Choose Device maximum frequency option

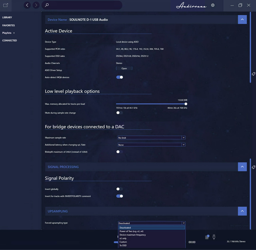(x=152, y=235)
